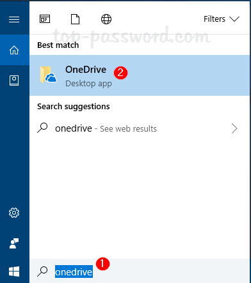Filter results by the Apps icon
This screenshot has height=283, width=251.
pos(45,19)
